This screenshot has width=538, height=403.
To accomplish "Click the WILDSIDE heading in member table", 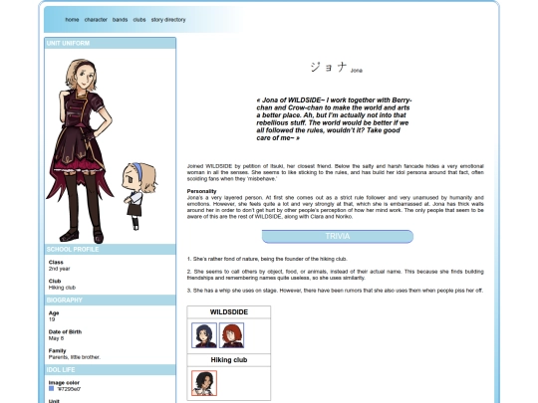I will click(x=229, y=312).
